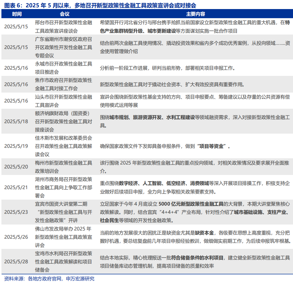
Task: Click the chart title "图表 6" heading
Action: [x=99, y=5]
